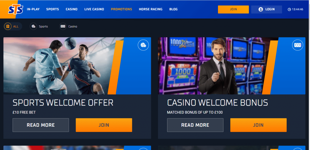310x150 pixels.
Task: Select the ALL gift filter icon
Action: click(x=8, y=26)
